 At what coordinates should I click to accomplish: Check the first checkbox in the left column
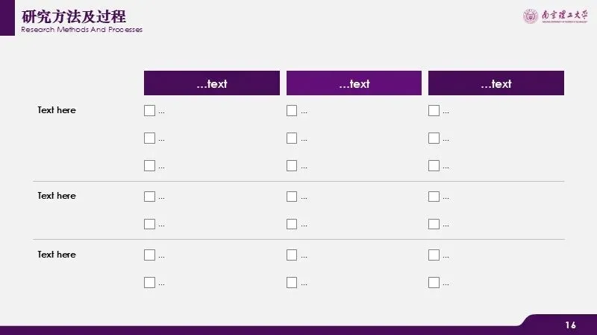pyautogui.click(x=149, y=111)
